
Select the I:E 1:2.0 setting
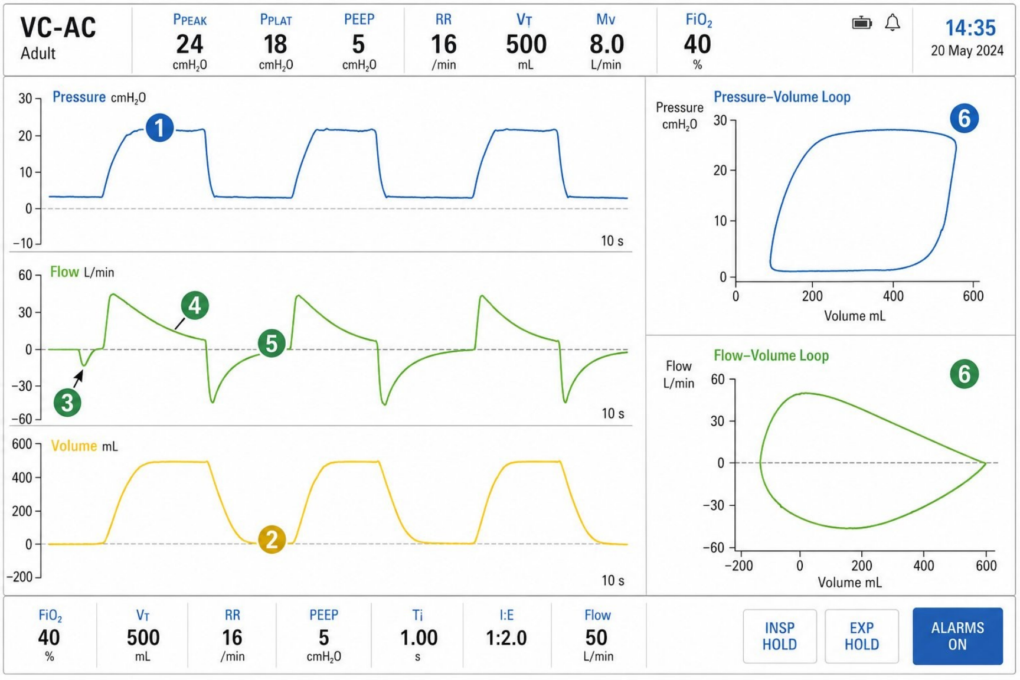[506, 635]
